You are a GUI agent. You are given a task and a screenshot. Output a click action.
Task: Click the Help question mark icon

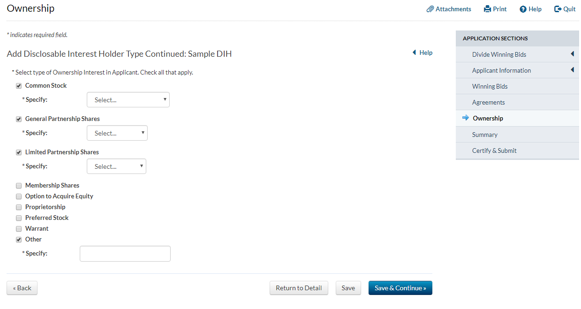[523, 9]
